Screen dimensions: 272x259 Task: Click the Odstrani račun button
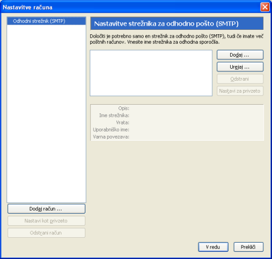point(46,233)
